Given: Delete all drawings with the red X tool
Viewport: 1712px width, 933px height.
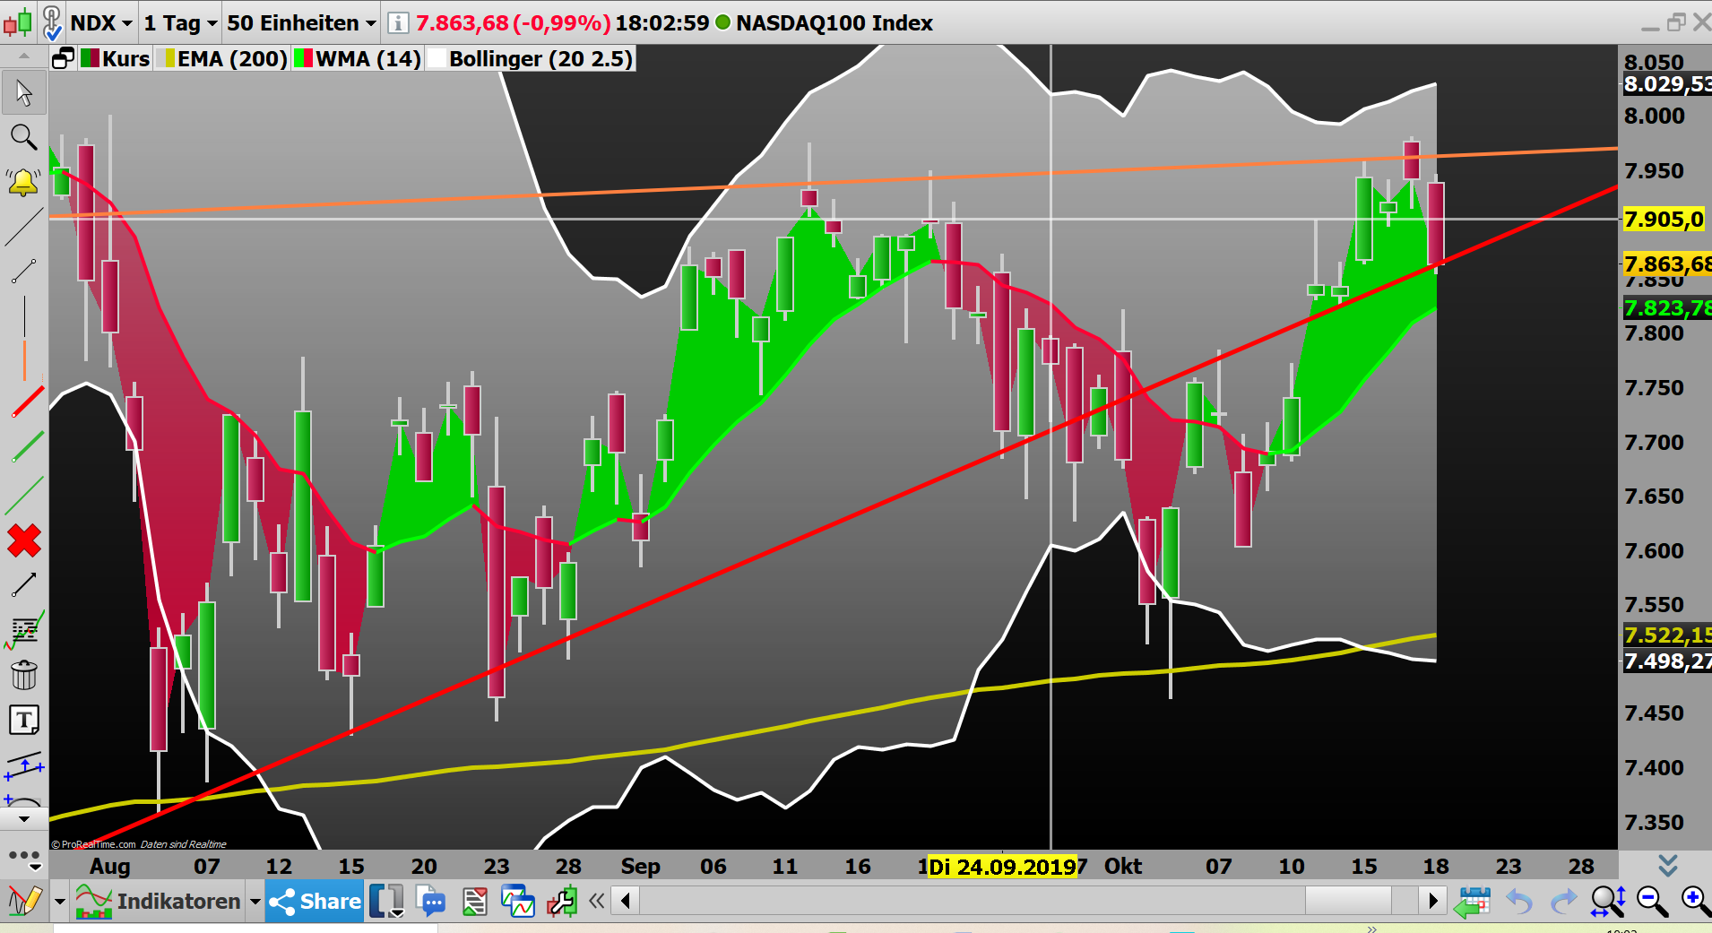Looking at the screenshot, I should [24, 541].
